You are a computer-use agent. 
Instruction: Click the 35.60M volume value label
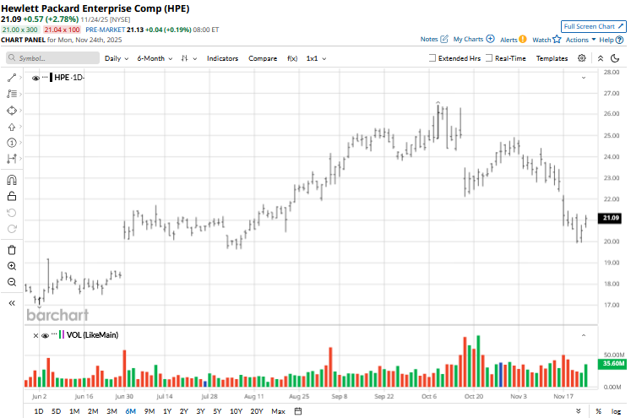(x=613, y=363)
